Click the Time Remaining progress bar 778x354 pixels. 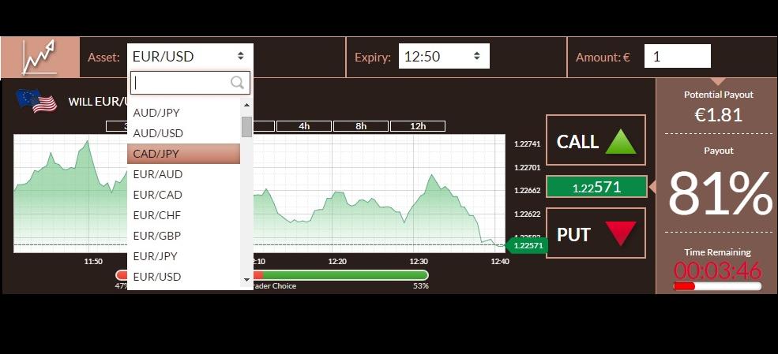[717, 286]
